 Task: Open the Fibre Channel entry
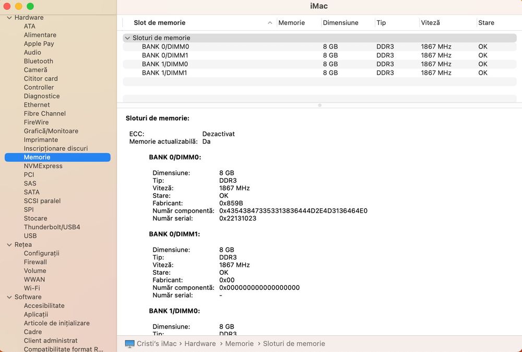(44, 113)
